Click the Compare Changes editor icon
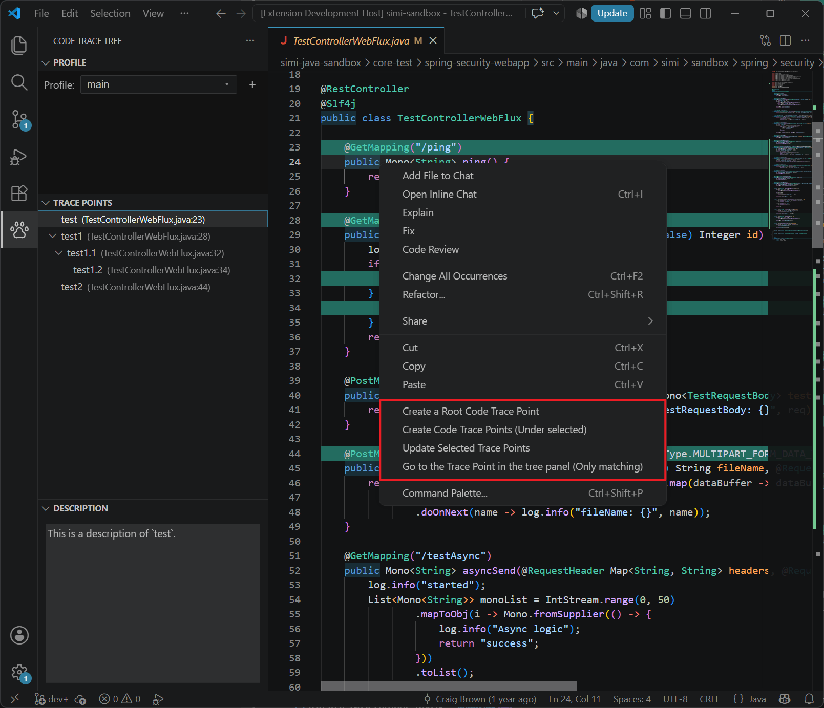 click(765, 41)
